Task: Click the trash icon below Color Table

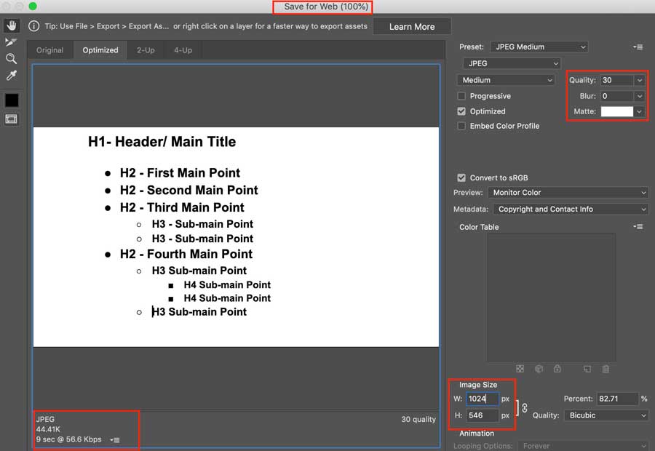Action: click(x=606, y=370)
